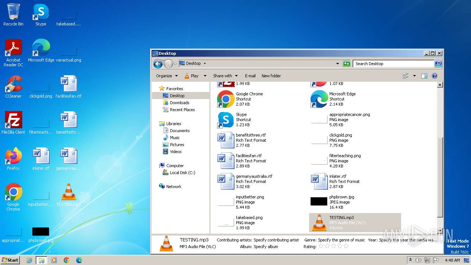Open the Recycle Bin desktop icon
This screenshot has width=471, height=265.
click(x=13, y=15)
